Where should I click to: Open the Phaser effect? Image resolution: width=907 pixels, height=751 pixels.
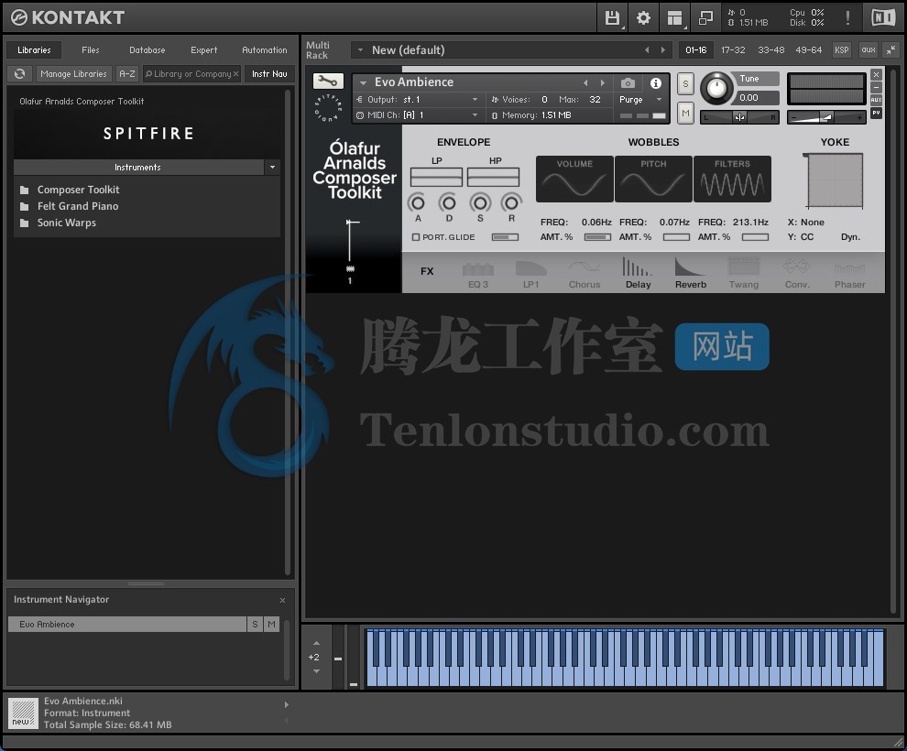point(849,274)
